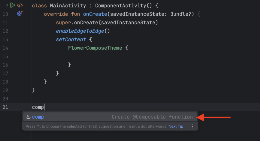Place cursor on the setContent call
The height and width of the screenshot is (141, 260).
71,40
